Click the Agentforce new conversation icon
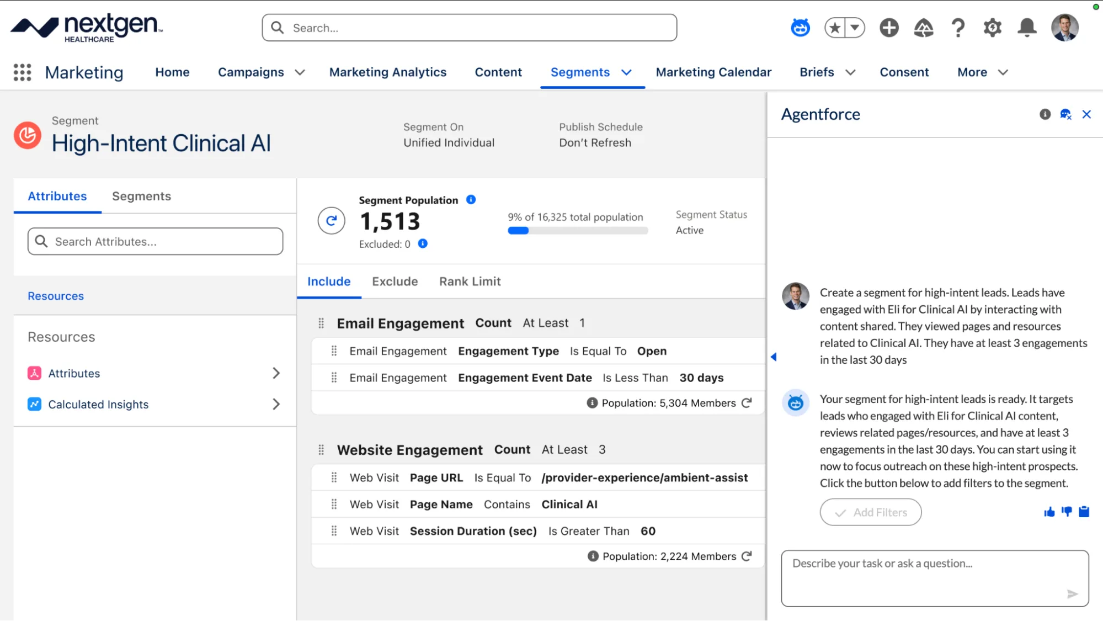This screenshot has height=621, width=1103. (x=1065, y=114)
